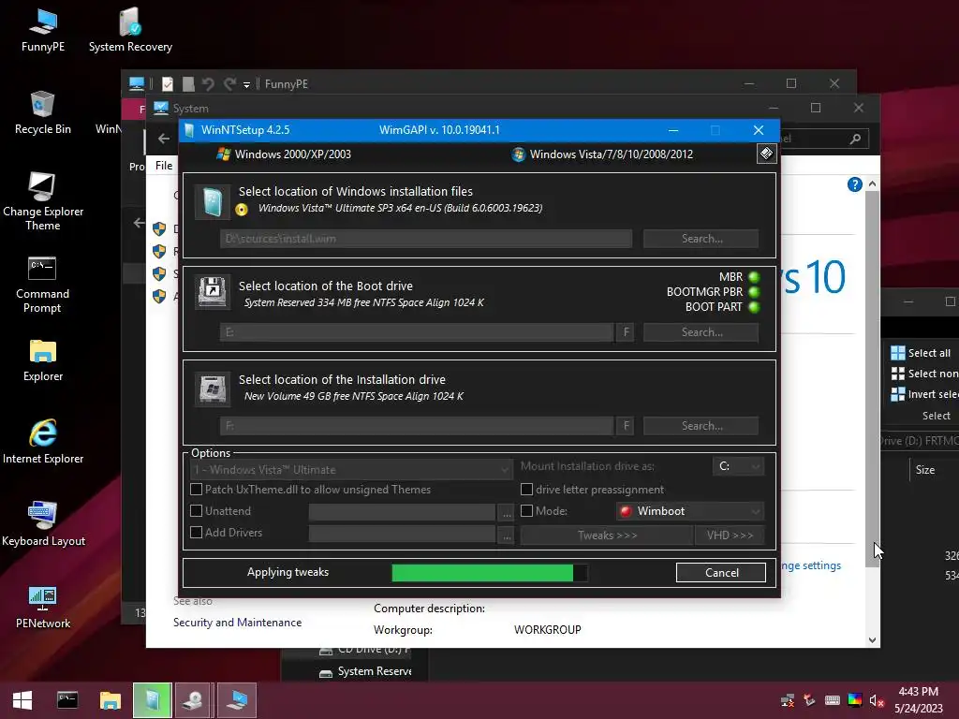Click BOOT PART green status indicator
Screen dimensions: 959x719
(754, 307)
